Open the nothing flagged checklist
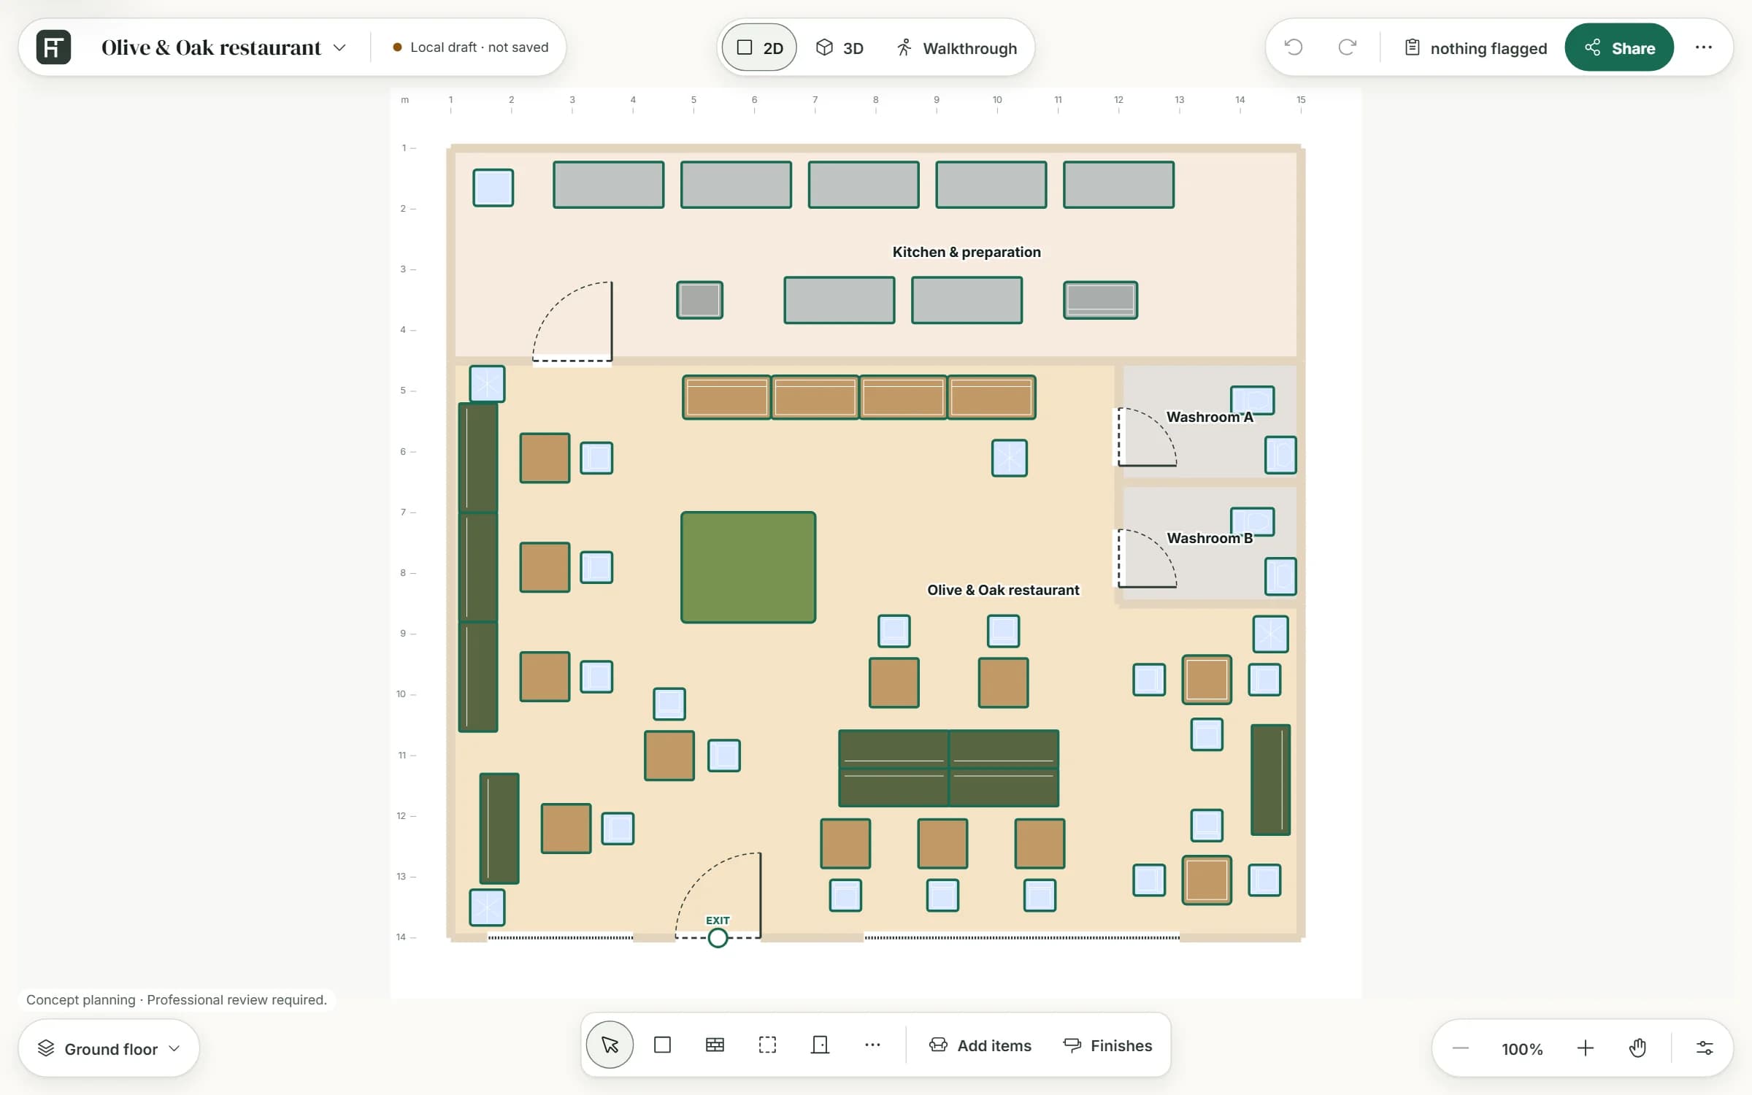This screenshot has width=1752, height=1095. (1475, 48)
